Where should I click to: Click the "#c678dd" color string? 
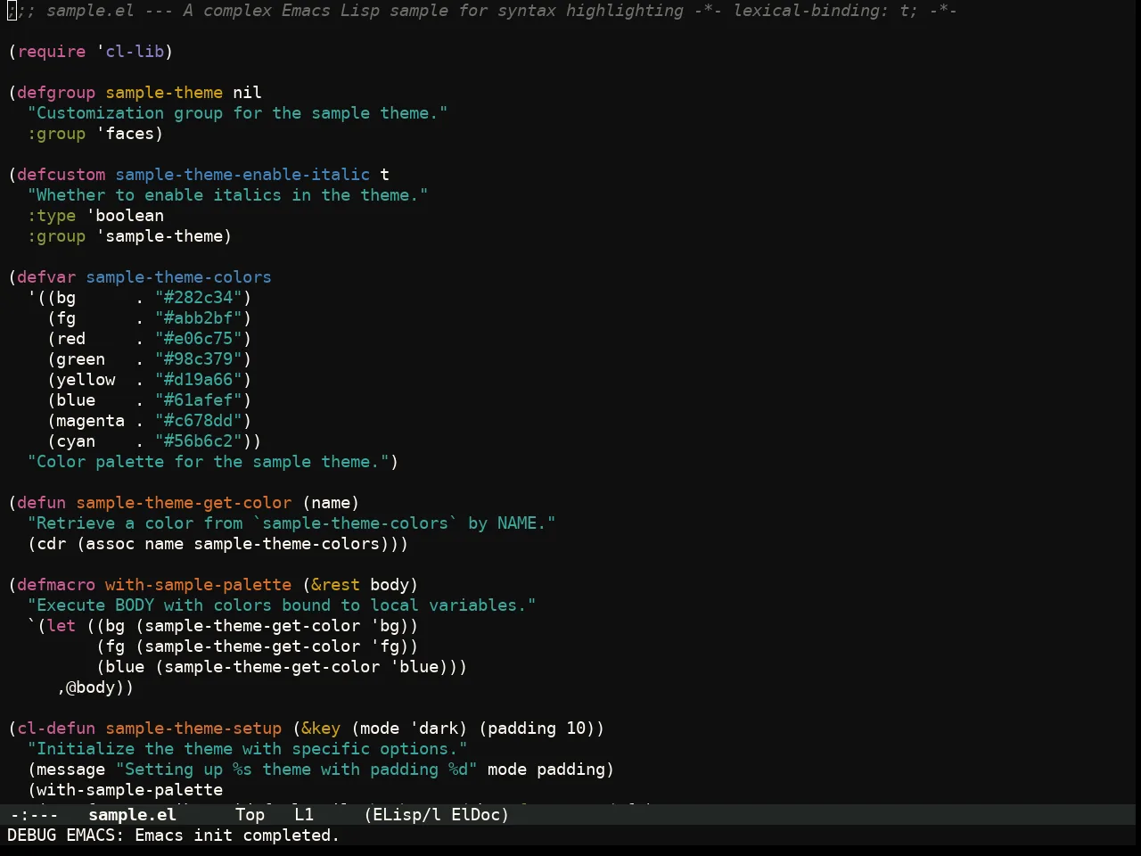(199, 421)
